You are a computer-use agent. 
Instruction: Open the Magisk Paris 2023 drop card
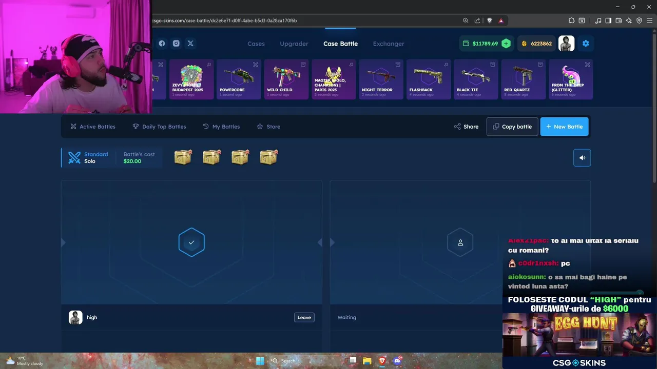click(x=334, y=79)
